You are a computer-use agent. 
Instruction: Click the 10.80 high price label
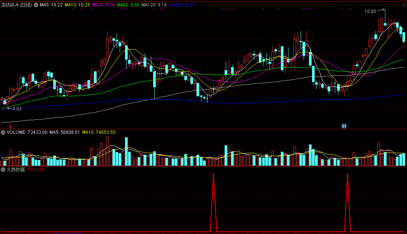pos(370,11)
